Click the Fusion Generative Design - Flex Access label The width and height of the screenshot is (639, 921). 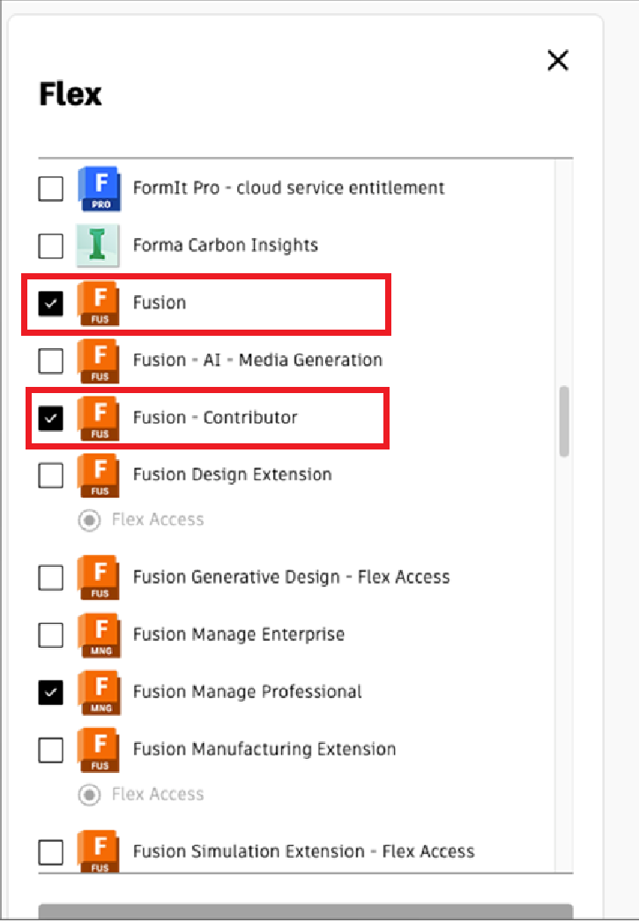click(x=292, y=577)
